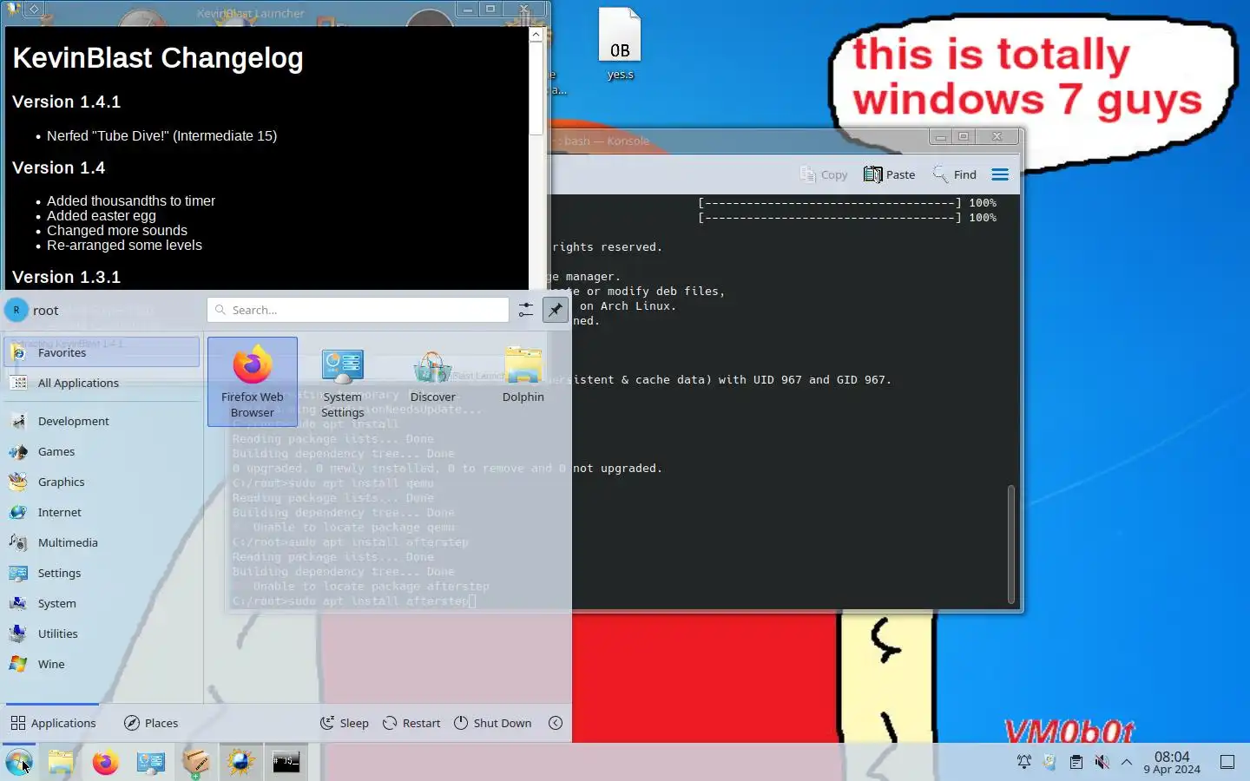The height and width of the screenshot is (781, 1250).
Task: Launch Firefox Web Browser from Favorites grid
Action: click(253, 382)
